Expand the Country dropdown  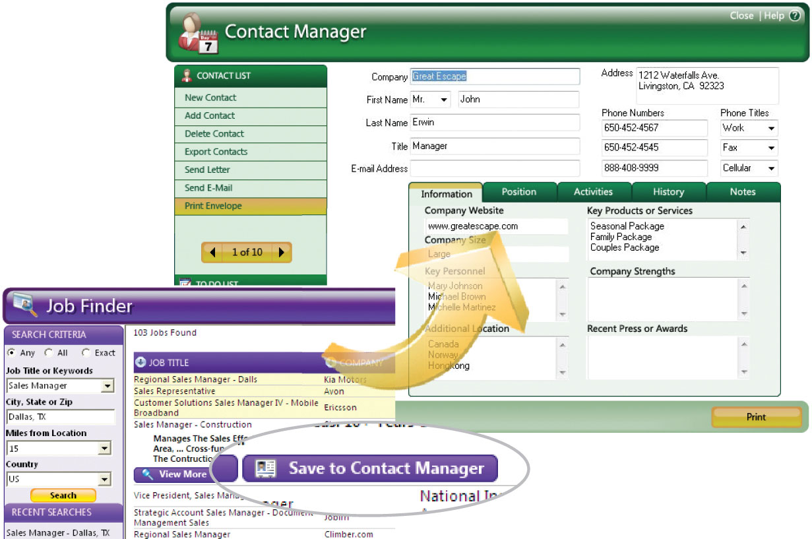click(x=104, y=480)
